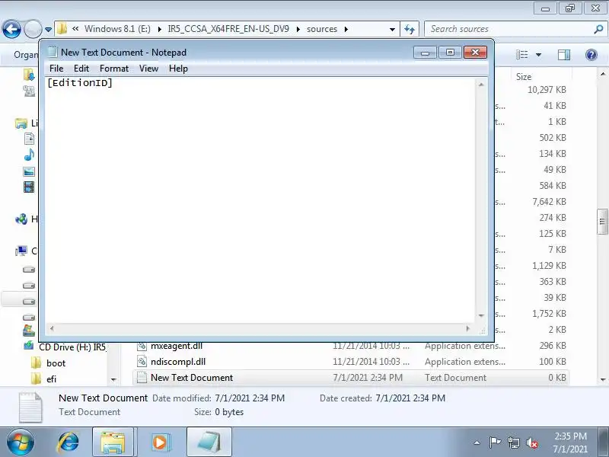Click Notepad vertical scrollbar down arrow

[481, 315]
